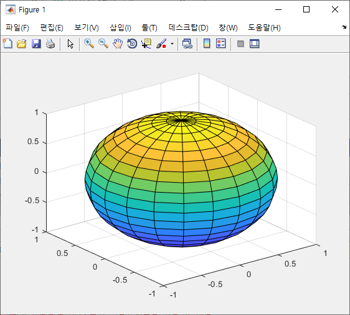The image size is (350, 315).
Task: Activate the Zoom Out magnifier tool
Action: tap(103, 43)
